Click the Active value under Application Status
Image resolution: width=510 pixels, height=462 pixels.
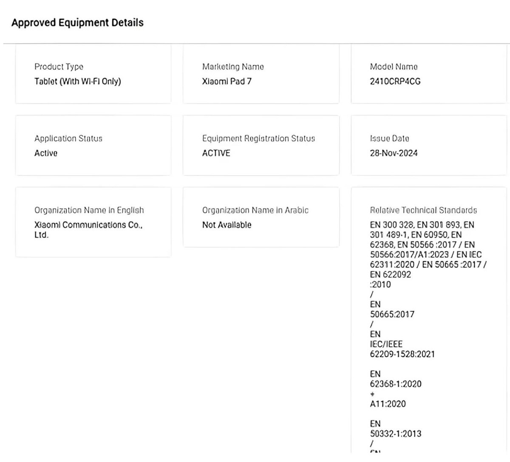pos(46,153)
